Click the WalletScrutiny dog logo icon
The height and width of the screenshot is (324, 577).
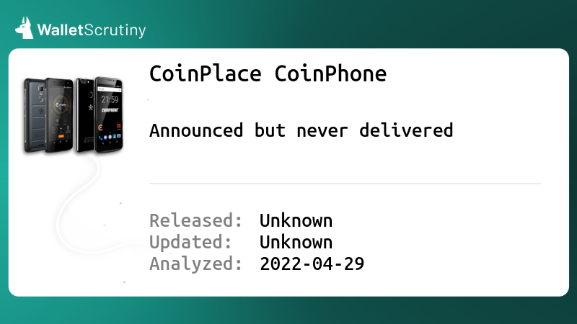click(25, 28)
